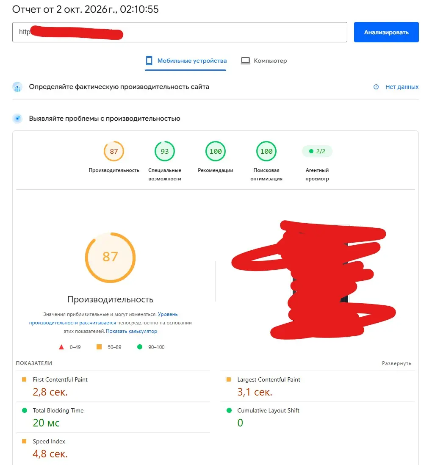This screenshot has width=432, height=465.
Task: Click the 3,1 сек. value
Action: [x=255, y=392]
